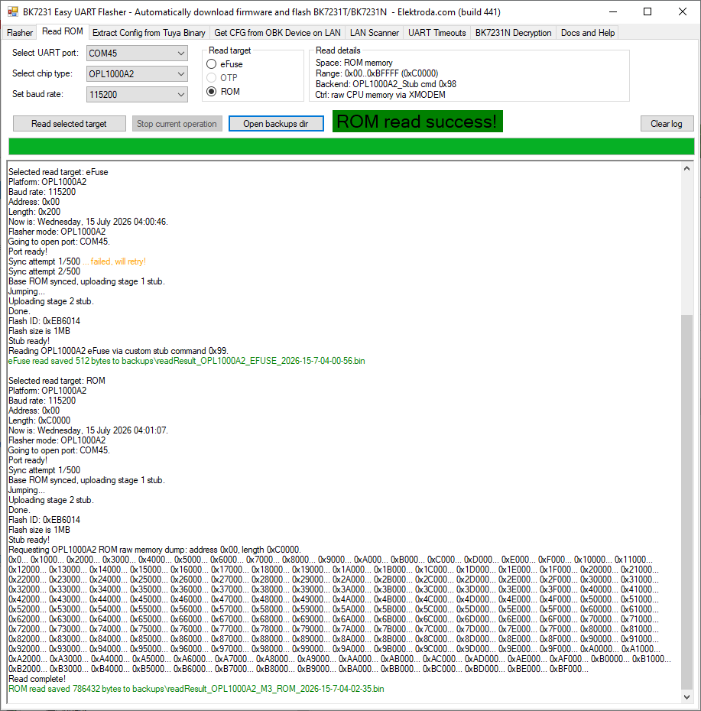Click the ROM read saved 786432 bytes line
Screen dimensions: 701x711
(196, 689)
